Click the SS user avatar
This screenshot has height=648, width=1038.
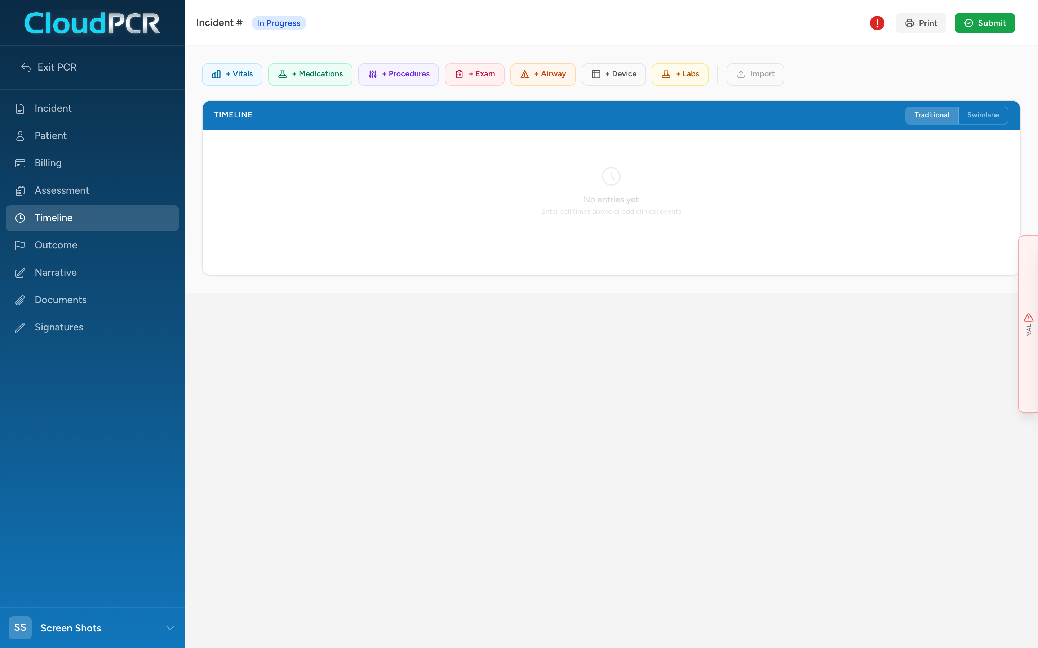(20, 628)
